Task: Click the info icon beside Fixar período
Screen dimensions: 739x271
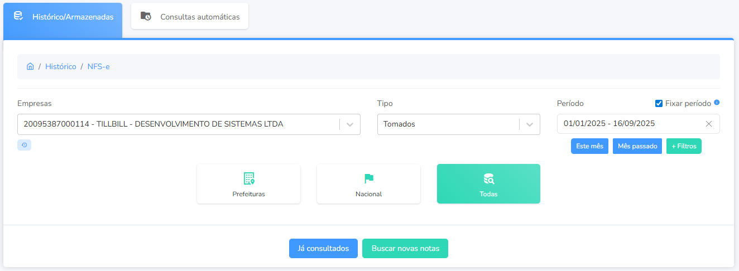Action: [x=717, y=103]
